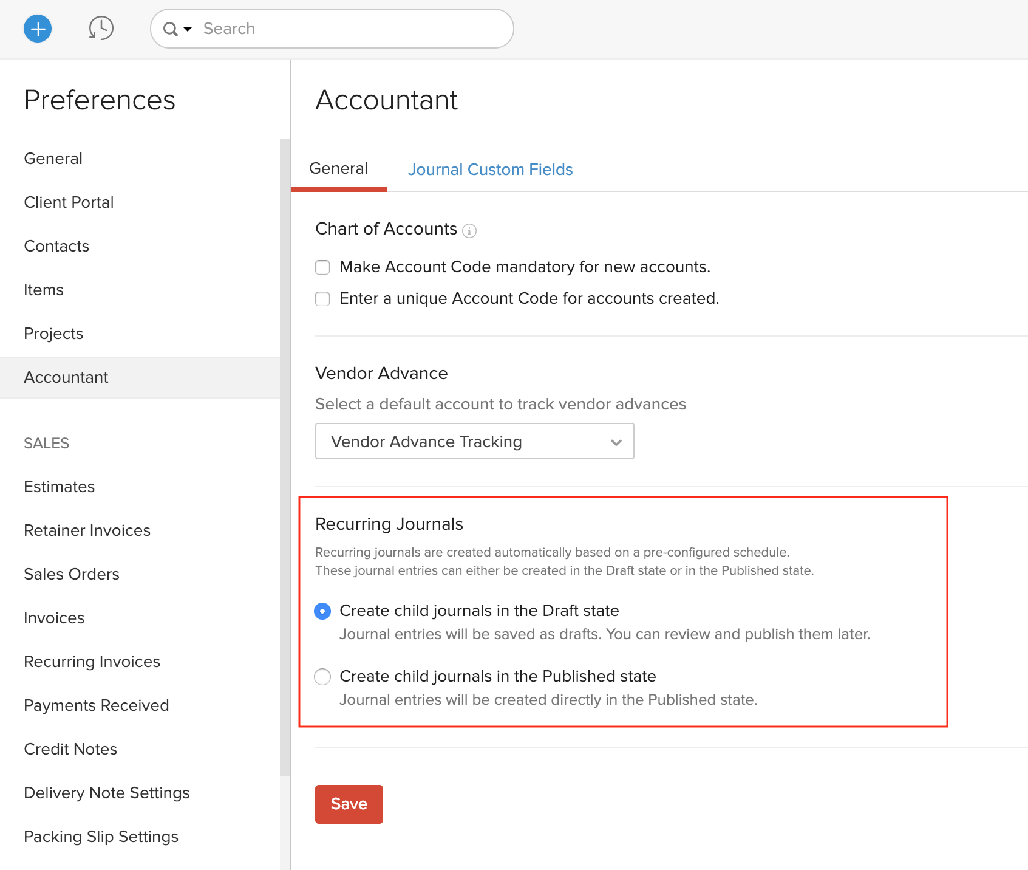View the Chart of Accounts info icon
The width and height of the screenshot is (1028, 870).
(x=469, y=230)
